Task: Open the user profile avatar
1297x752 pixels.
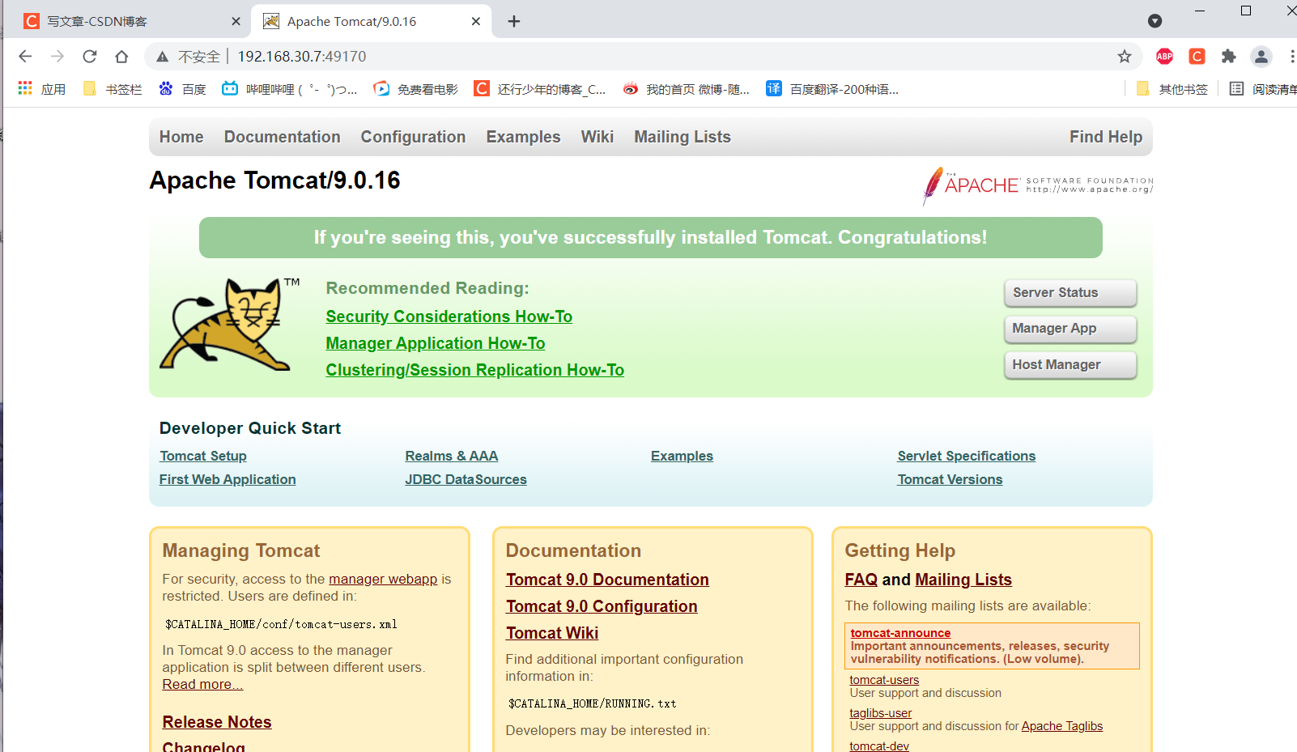Action: coord(1261,57)
